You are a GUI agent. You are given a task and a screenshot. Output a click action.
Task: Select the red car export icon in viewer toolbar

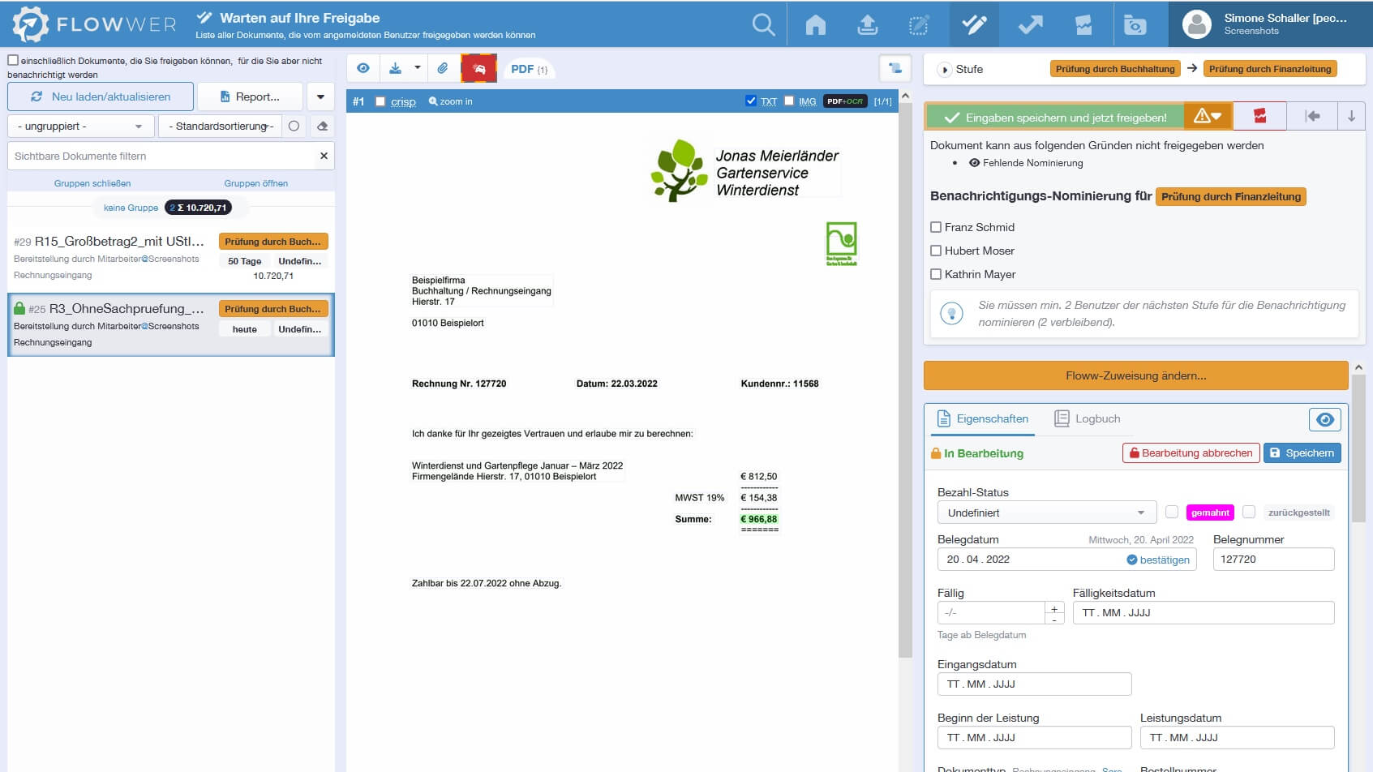tap(478, 68)
